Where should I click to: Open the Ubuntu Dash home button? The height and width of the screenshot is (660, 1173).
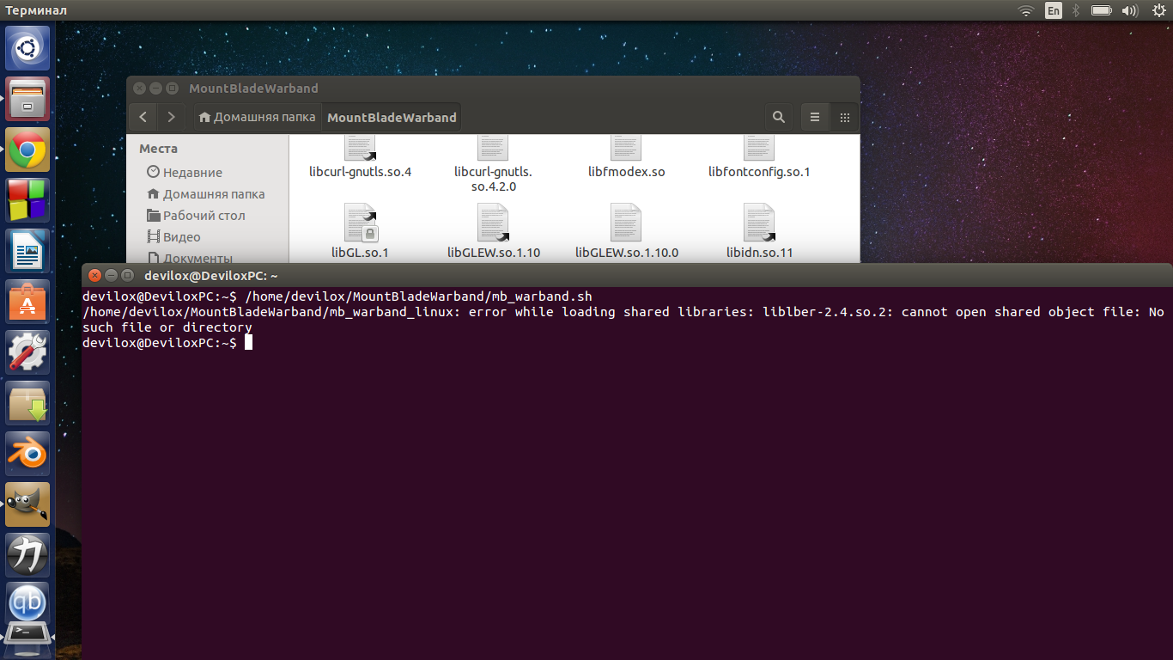click(x=27, y=49)
